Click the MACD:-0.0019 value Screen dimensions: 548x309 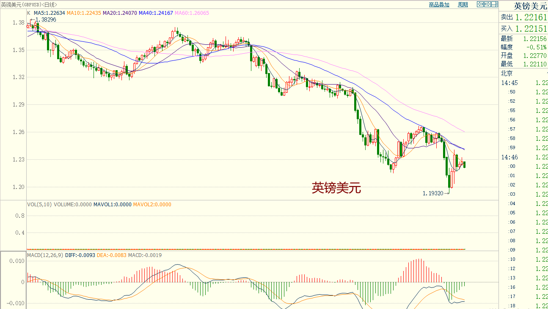145,255
